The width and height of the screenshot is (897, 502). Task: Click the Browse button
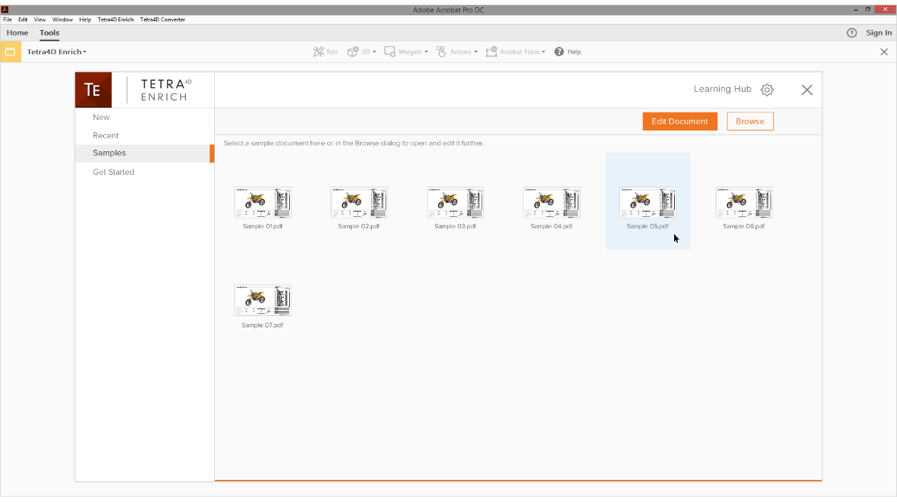750,121
